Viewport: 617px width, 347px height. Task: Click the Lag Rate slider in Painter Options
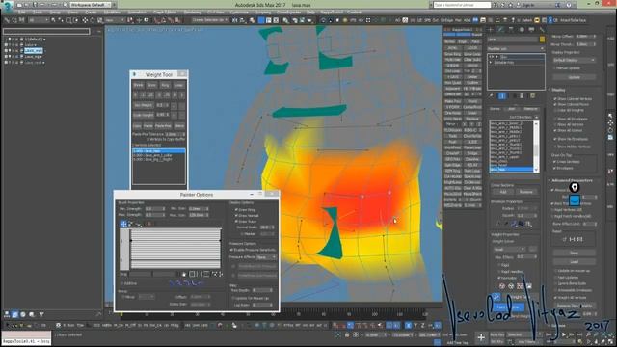tap(262, 305)
